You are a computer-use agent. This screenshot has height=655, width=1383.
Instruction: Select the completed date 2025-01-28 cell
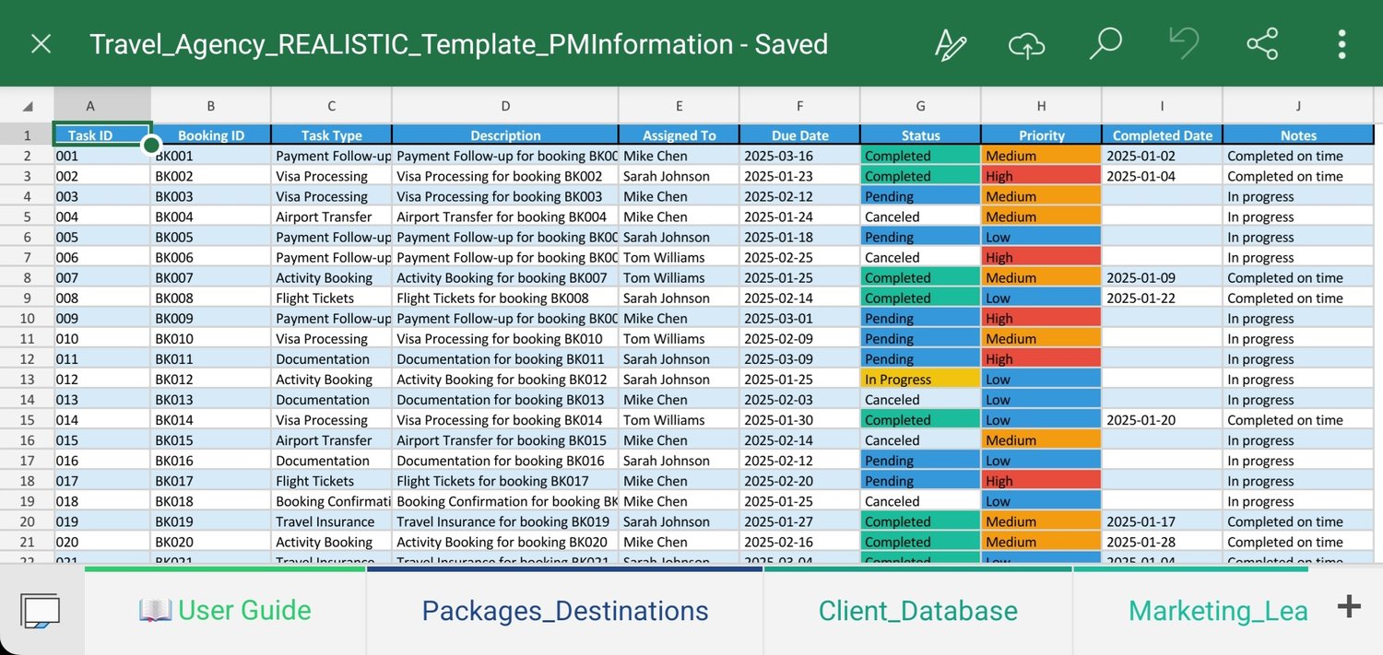click(x=1163, y=542)
